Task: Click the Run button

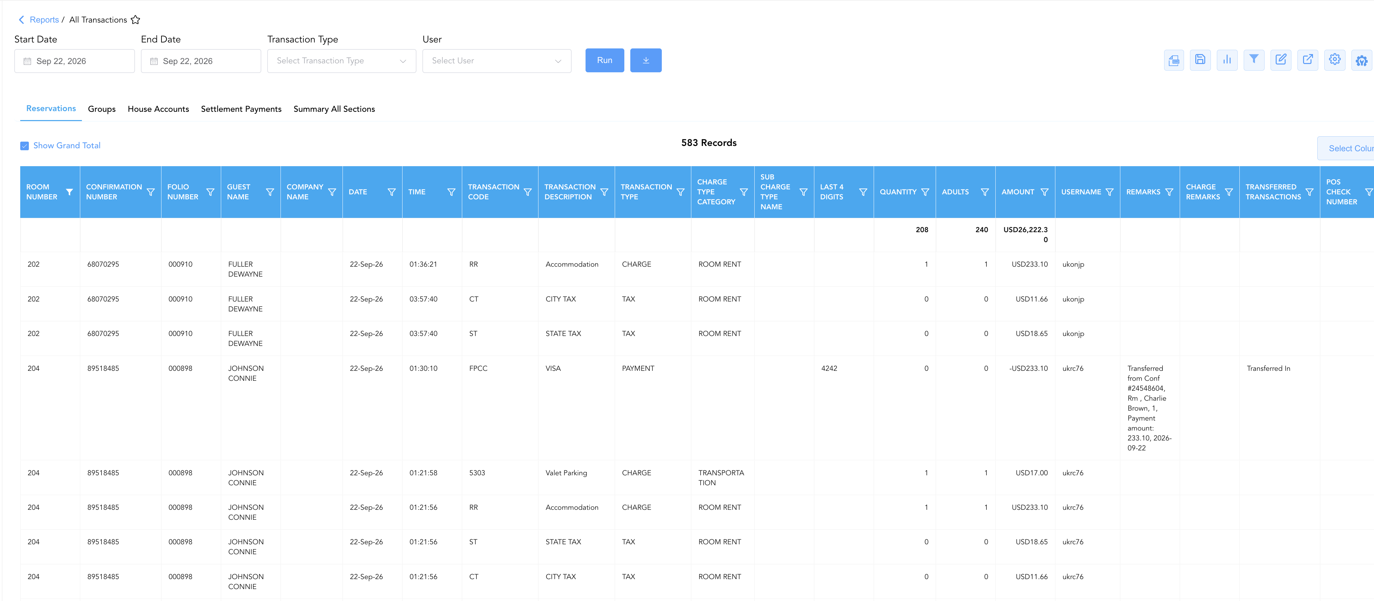Action: pyautogui.click(x=604, y=60)
